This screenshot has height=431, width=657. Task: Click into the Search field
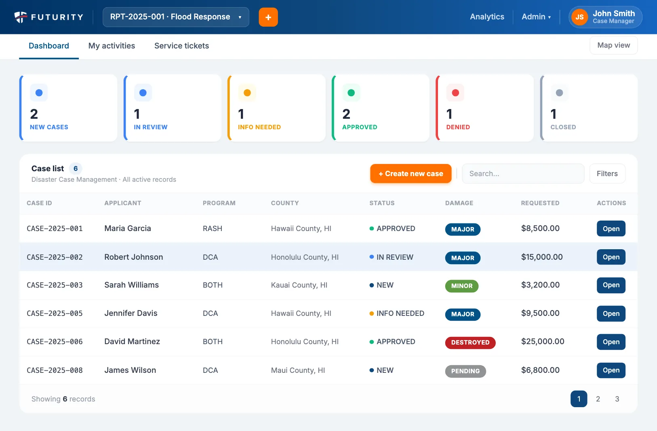point(523,174)
